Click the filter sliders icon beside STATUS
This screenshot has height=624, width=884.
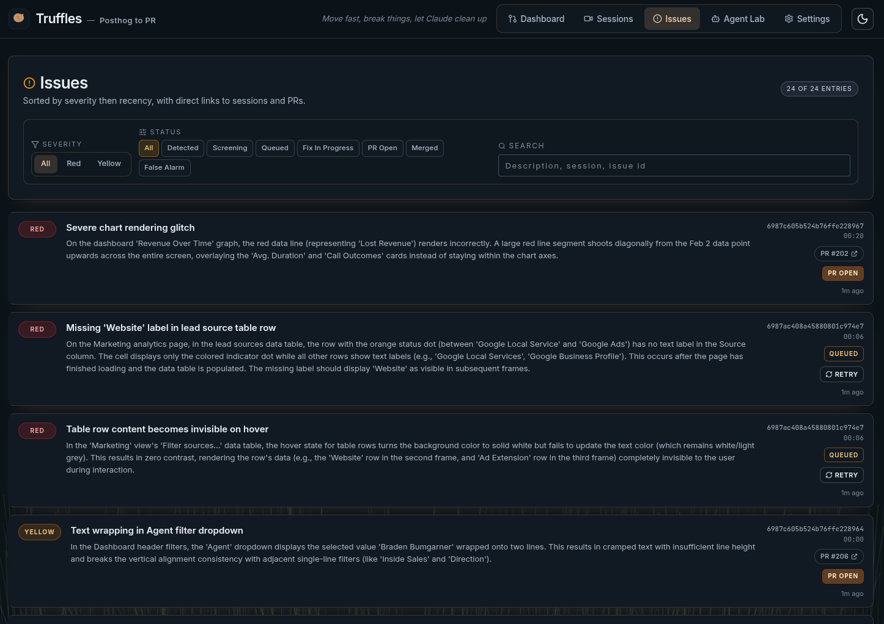142,132
